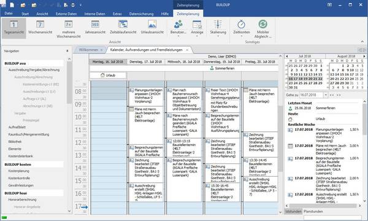Open the Gehe zu date dropdown
Viewport: 368px width, 221px height.
[326, 95]
